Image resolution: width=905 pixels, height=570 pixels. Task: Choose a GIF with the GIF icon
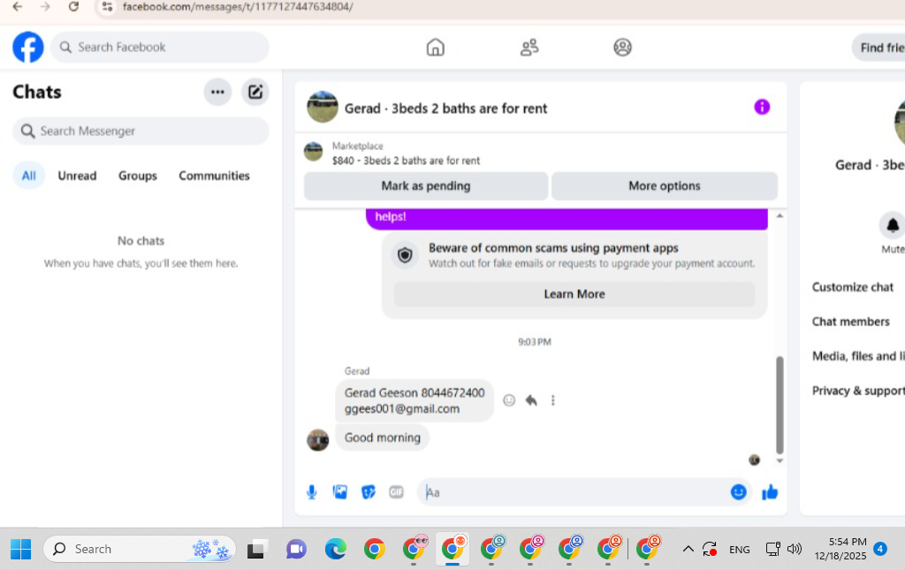coord(396,492)
